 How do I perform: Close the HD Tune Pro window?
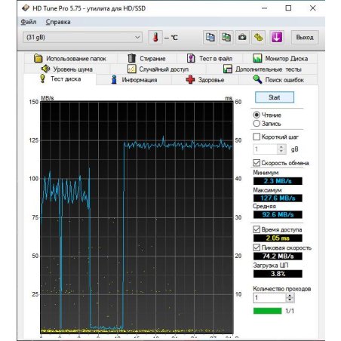point(312,8)
